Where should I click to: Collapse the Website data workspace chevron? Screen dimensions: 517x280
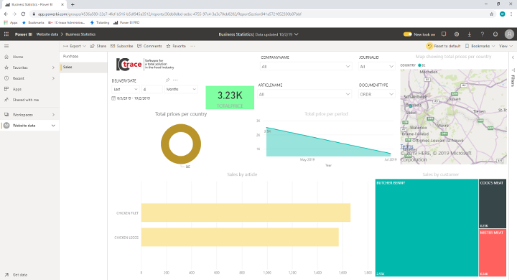53,126
